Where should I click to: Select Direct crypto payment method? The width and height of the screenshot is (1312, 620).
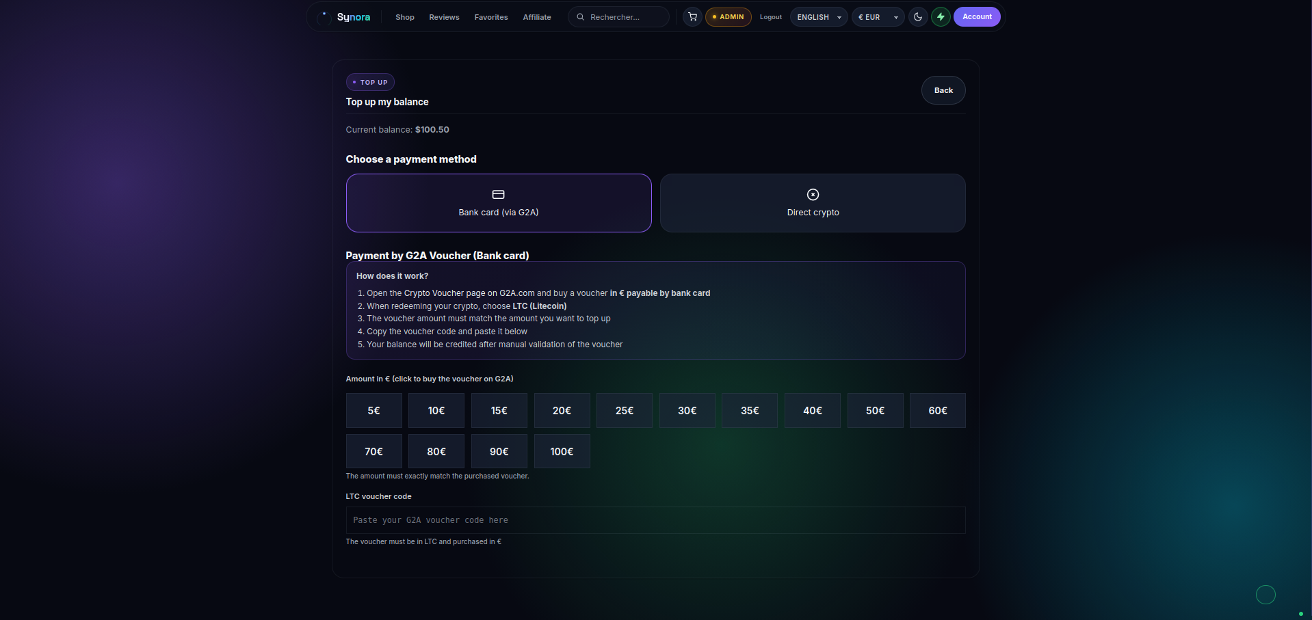point(813,203)
